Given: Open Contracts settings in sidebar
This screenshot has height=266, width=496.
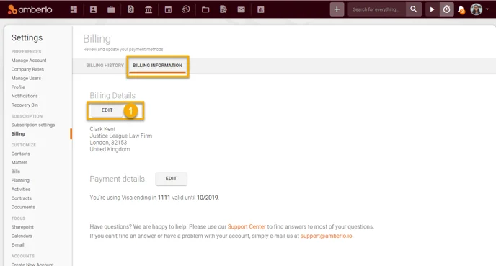Looking at the screenshot, I should (x=21, y=198).
